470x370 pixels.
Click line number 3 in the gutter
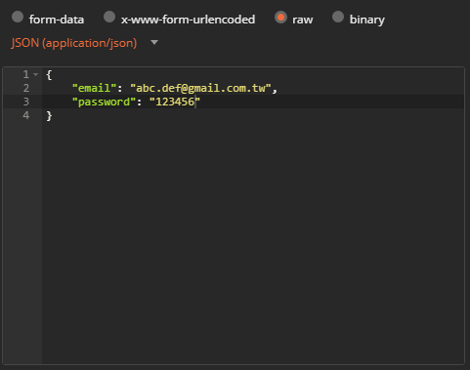(x=26, y=102)
